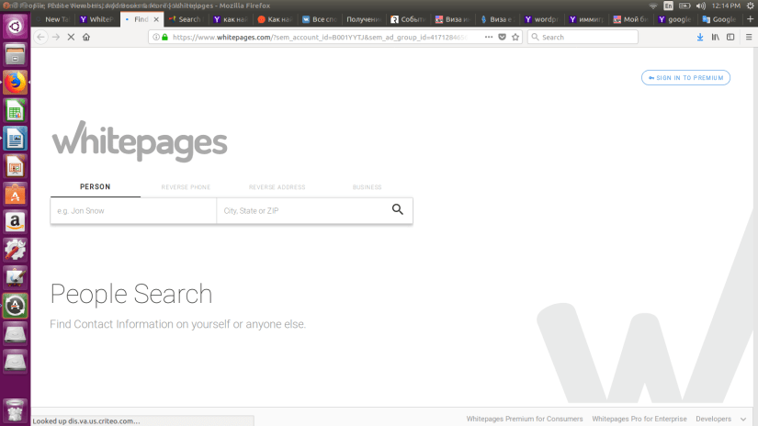Go to Firefox Home page icon
This screenshot has width=758, height=426.
[x=86, y=38]
